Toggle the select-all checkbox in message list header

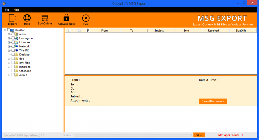(x=70, y=31)
